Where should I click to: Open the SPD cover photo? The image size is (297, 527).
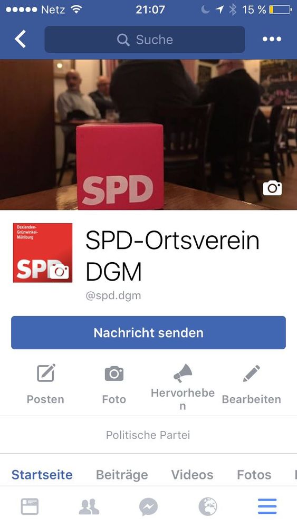tap(149, 135)
